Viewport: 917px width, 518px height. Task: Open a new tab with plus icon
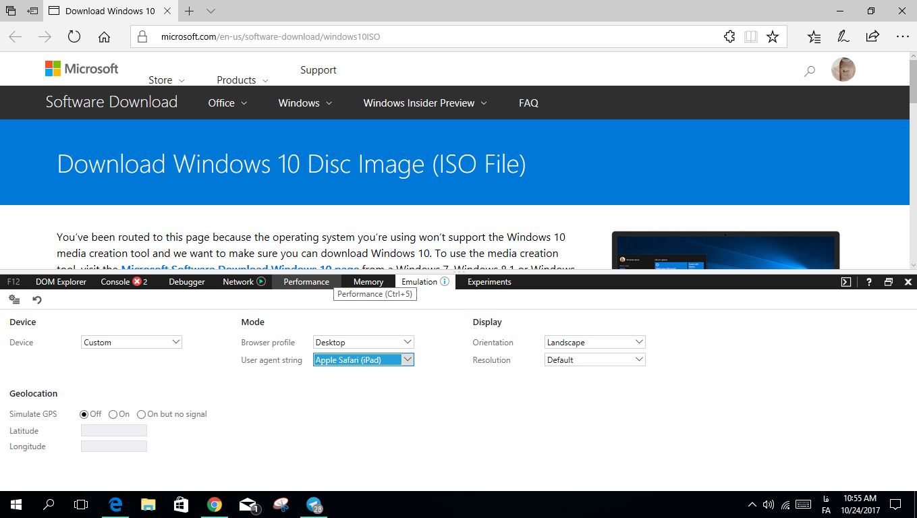190,11
